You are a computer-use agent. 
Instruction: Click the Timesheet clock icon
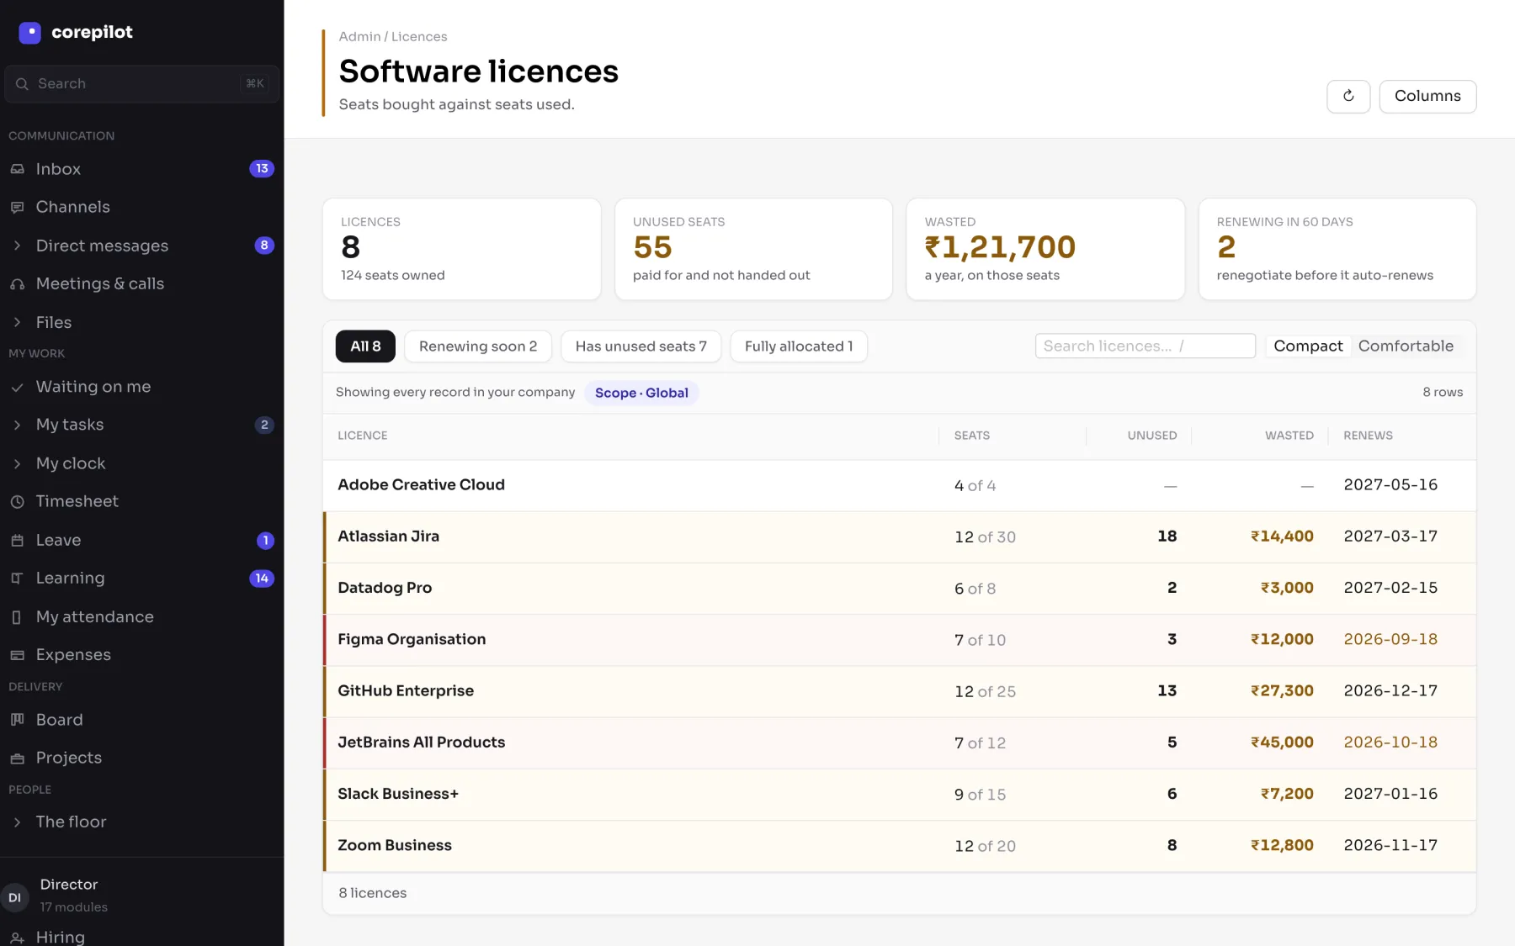(x=17, y=501)
